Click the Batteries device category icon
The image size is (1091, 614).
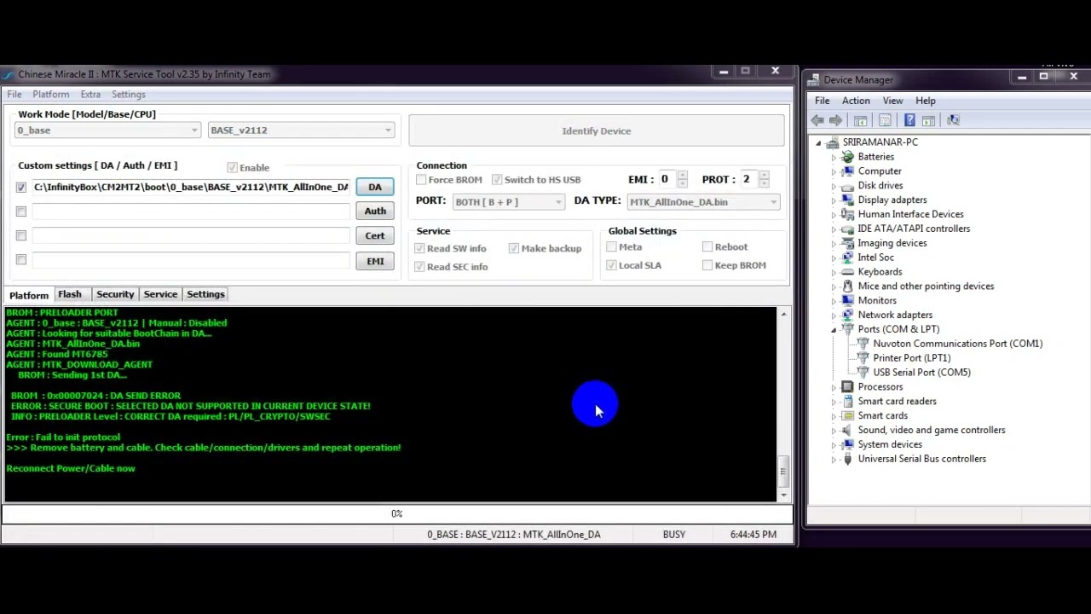coord(847,157)
